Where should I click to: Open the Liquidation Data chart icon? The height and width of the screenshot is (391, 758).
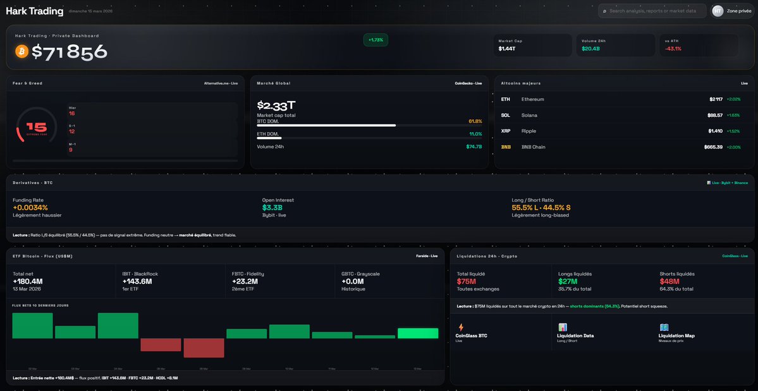tap(562, 327)
